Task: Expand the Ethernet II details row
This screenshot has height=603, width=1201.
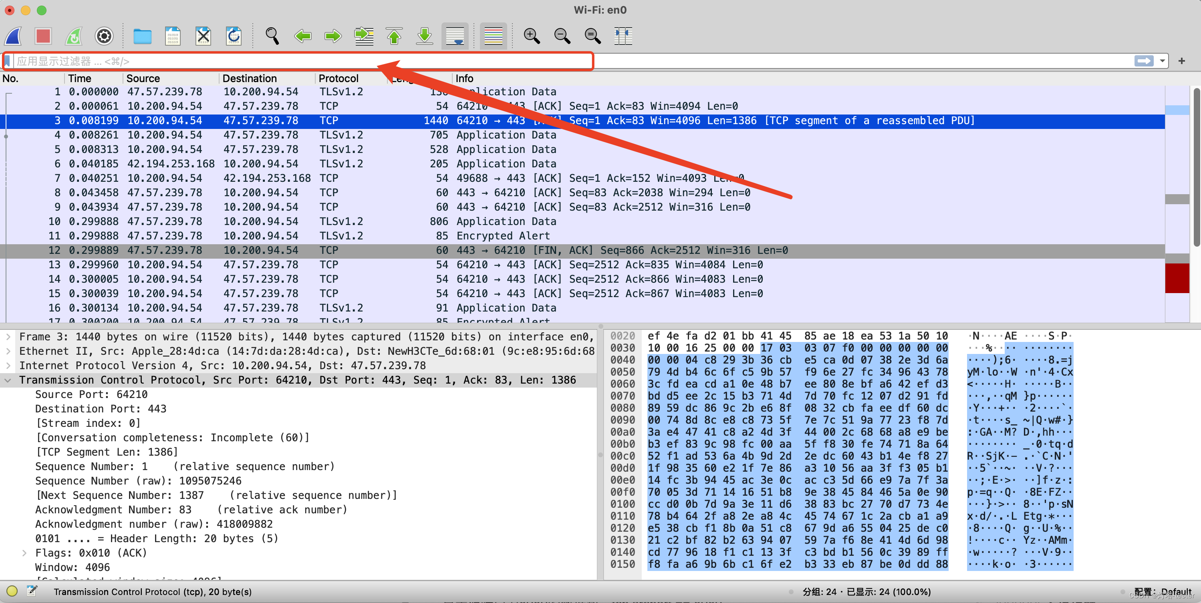Action: [8, 351]
